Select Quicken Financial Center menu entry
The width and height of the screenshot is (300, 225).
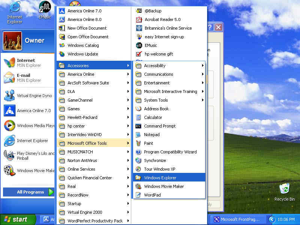[x=94, y=178]
